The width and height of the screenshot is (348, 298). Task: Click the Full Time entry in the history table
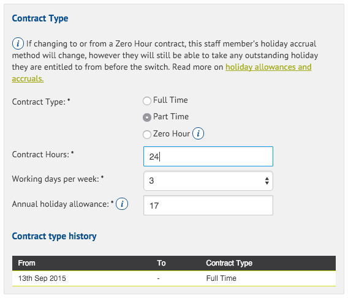click(221, 278)
